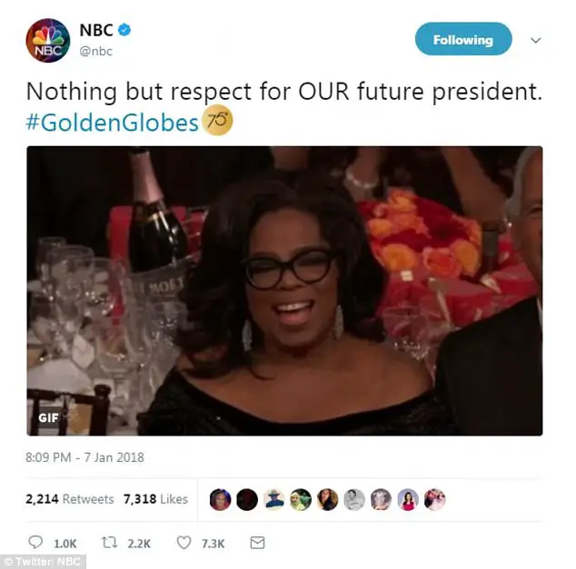Screen dimensions: 576x569
Task: Click the NBC display name
Action: (x=96, y=30)
